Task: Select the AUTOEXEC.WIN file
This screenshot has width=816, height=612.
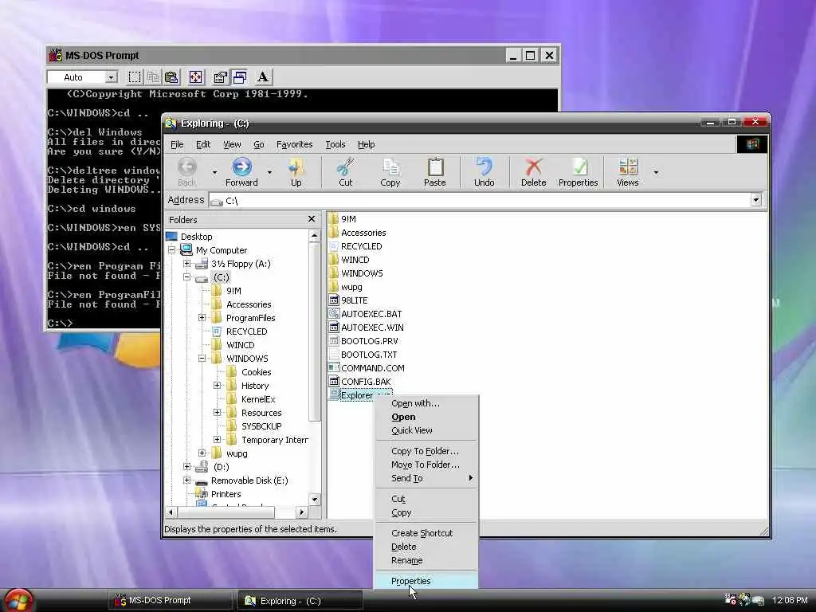Action: tap(372, 328)
